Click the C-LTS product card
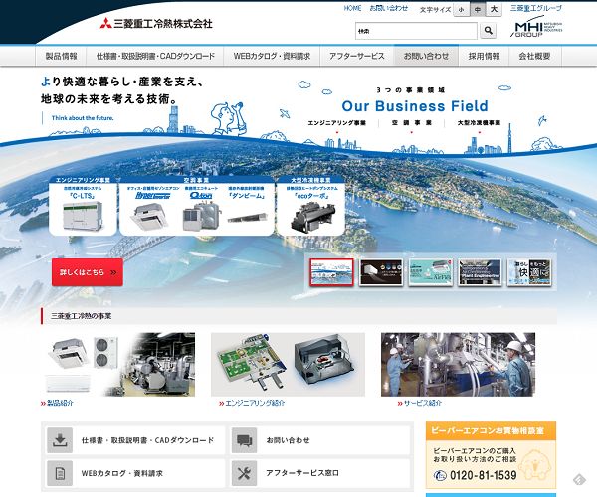The width and height of the screenshot is (597, 497). 83,206
